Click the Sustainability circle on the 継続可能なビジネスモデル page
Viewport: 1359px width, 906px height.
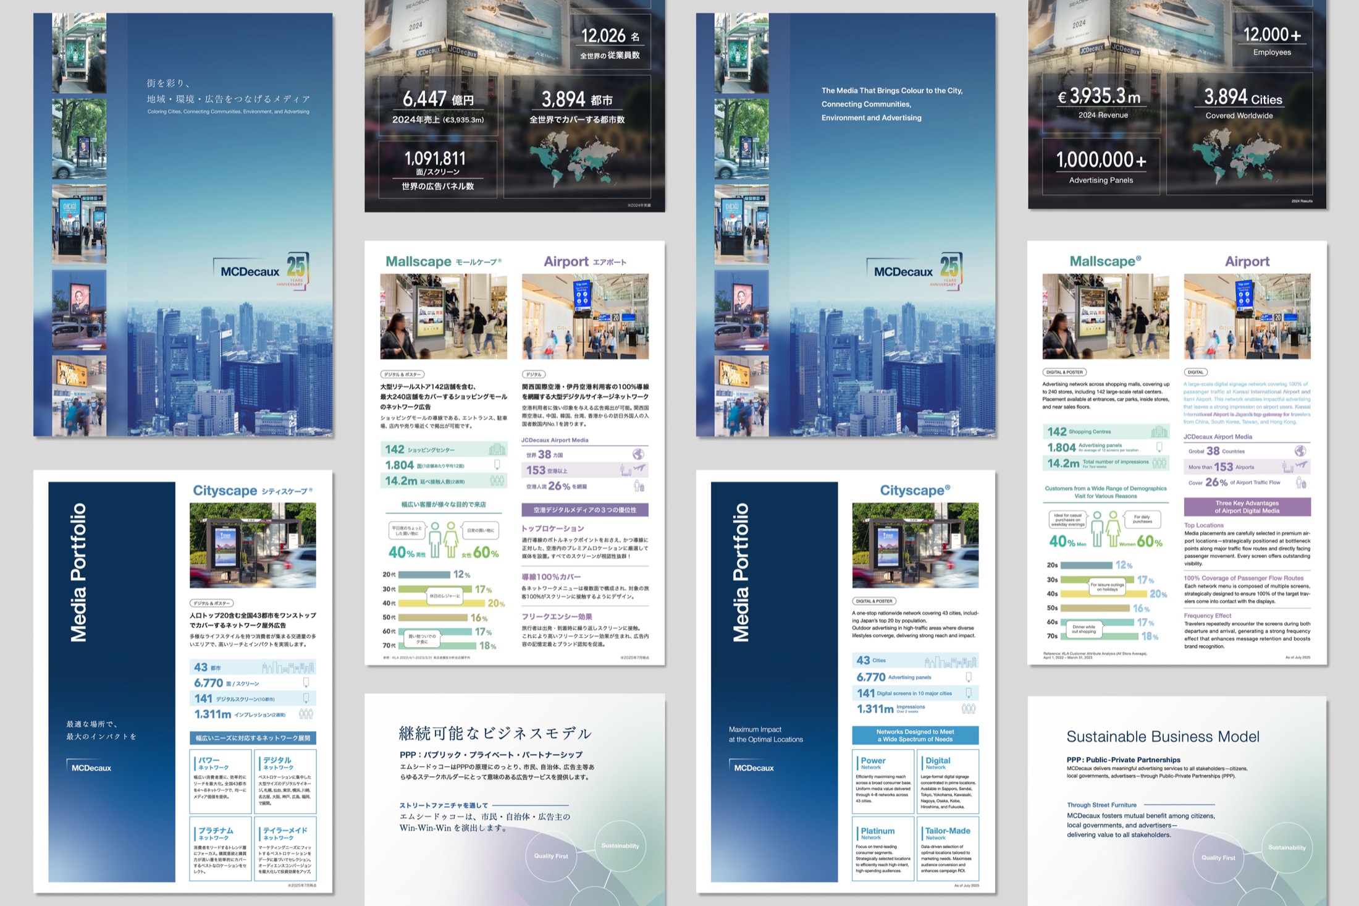[x=620, y=846]
